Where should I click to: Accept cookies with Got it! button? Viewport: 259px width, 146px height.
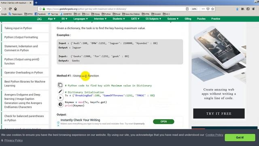coord(240,137)
